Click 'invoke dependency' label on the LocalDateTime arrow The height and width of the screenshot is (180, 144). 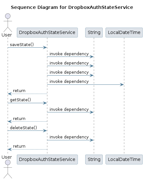point(69,82)
